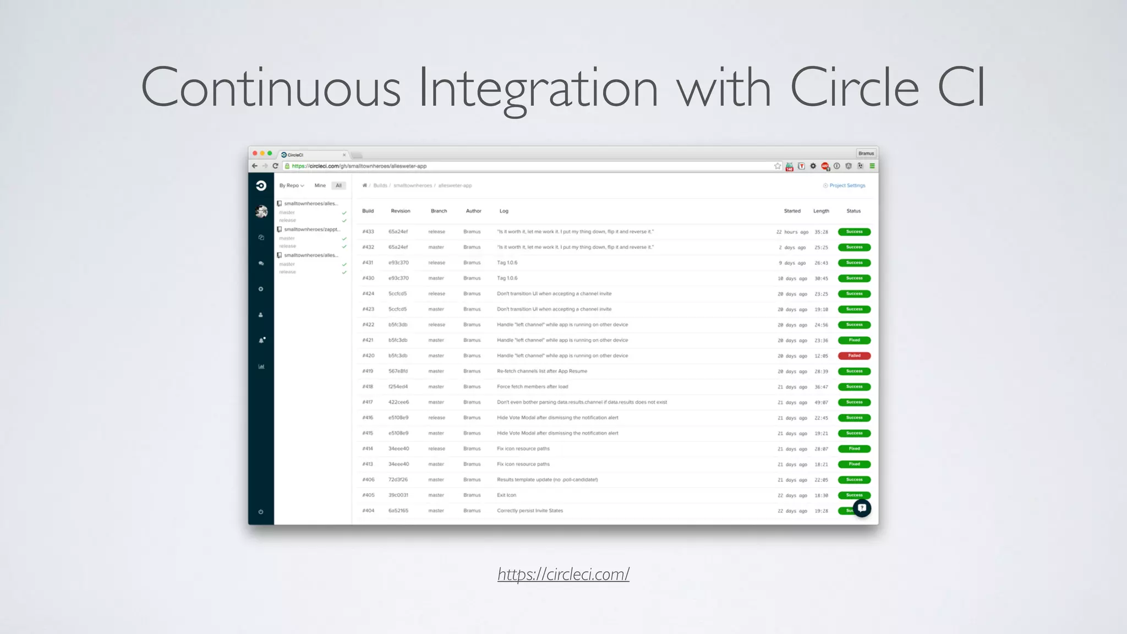
Task: Click the Started column header
Action: tap(792, 211)
